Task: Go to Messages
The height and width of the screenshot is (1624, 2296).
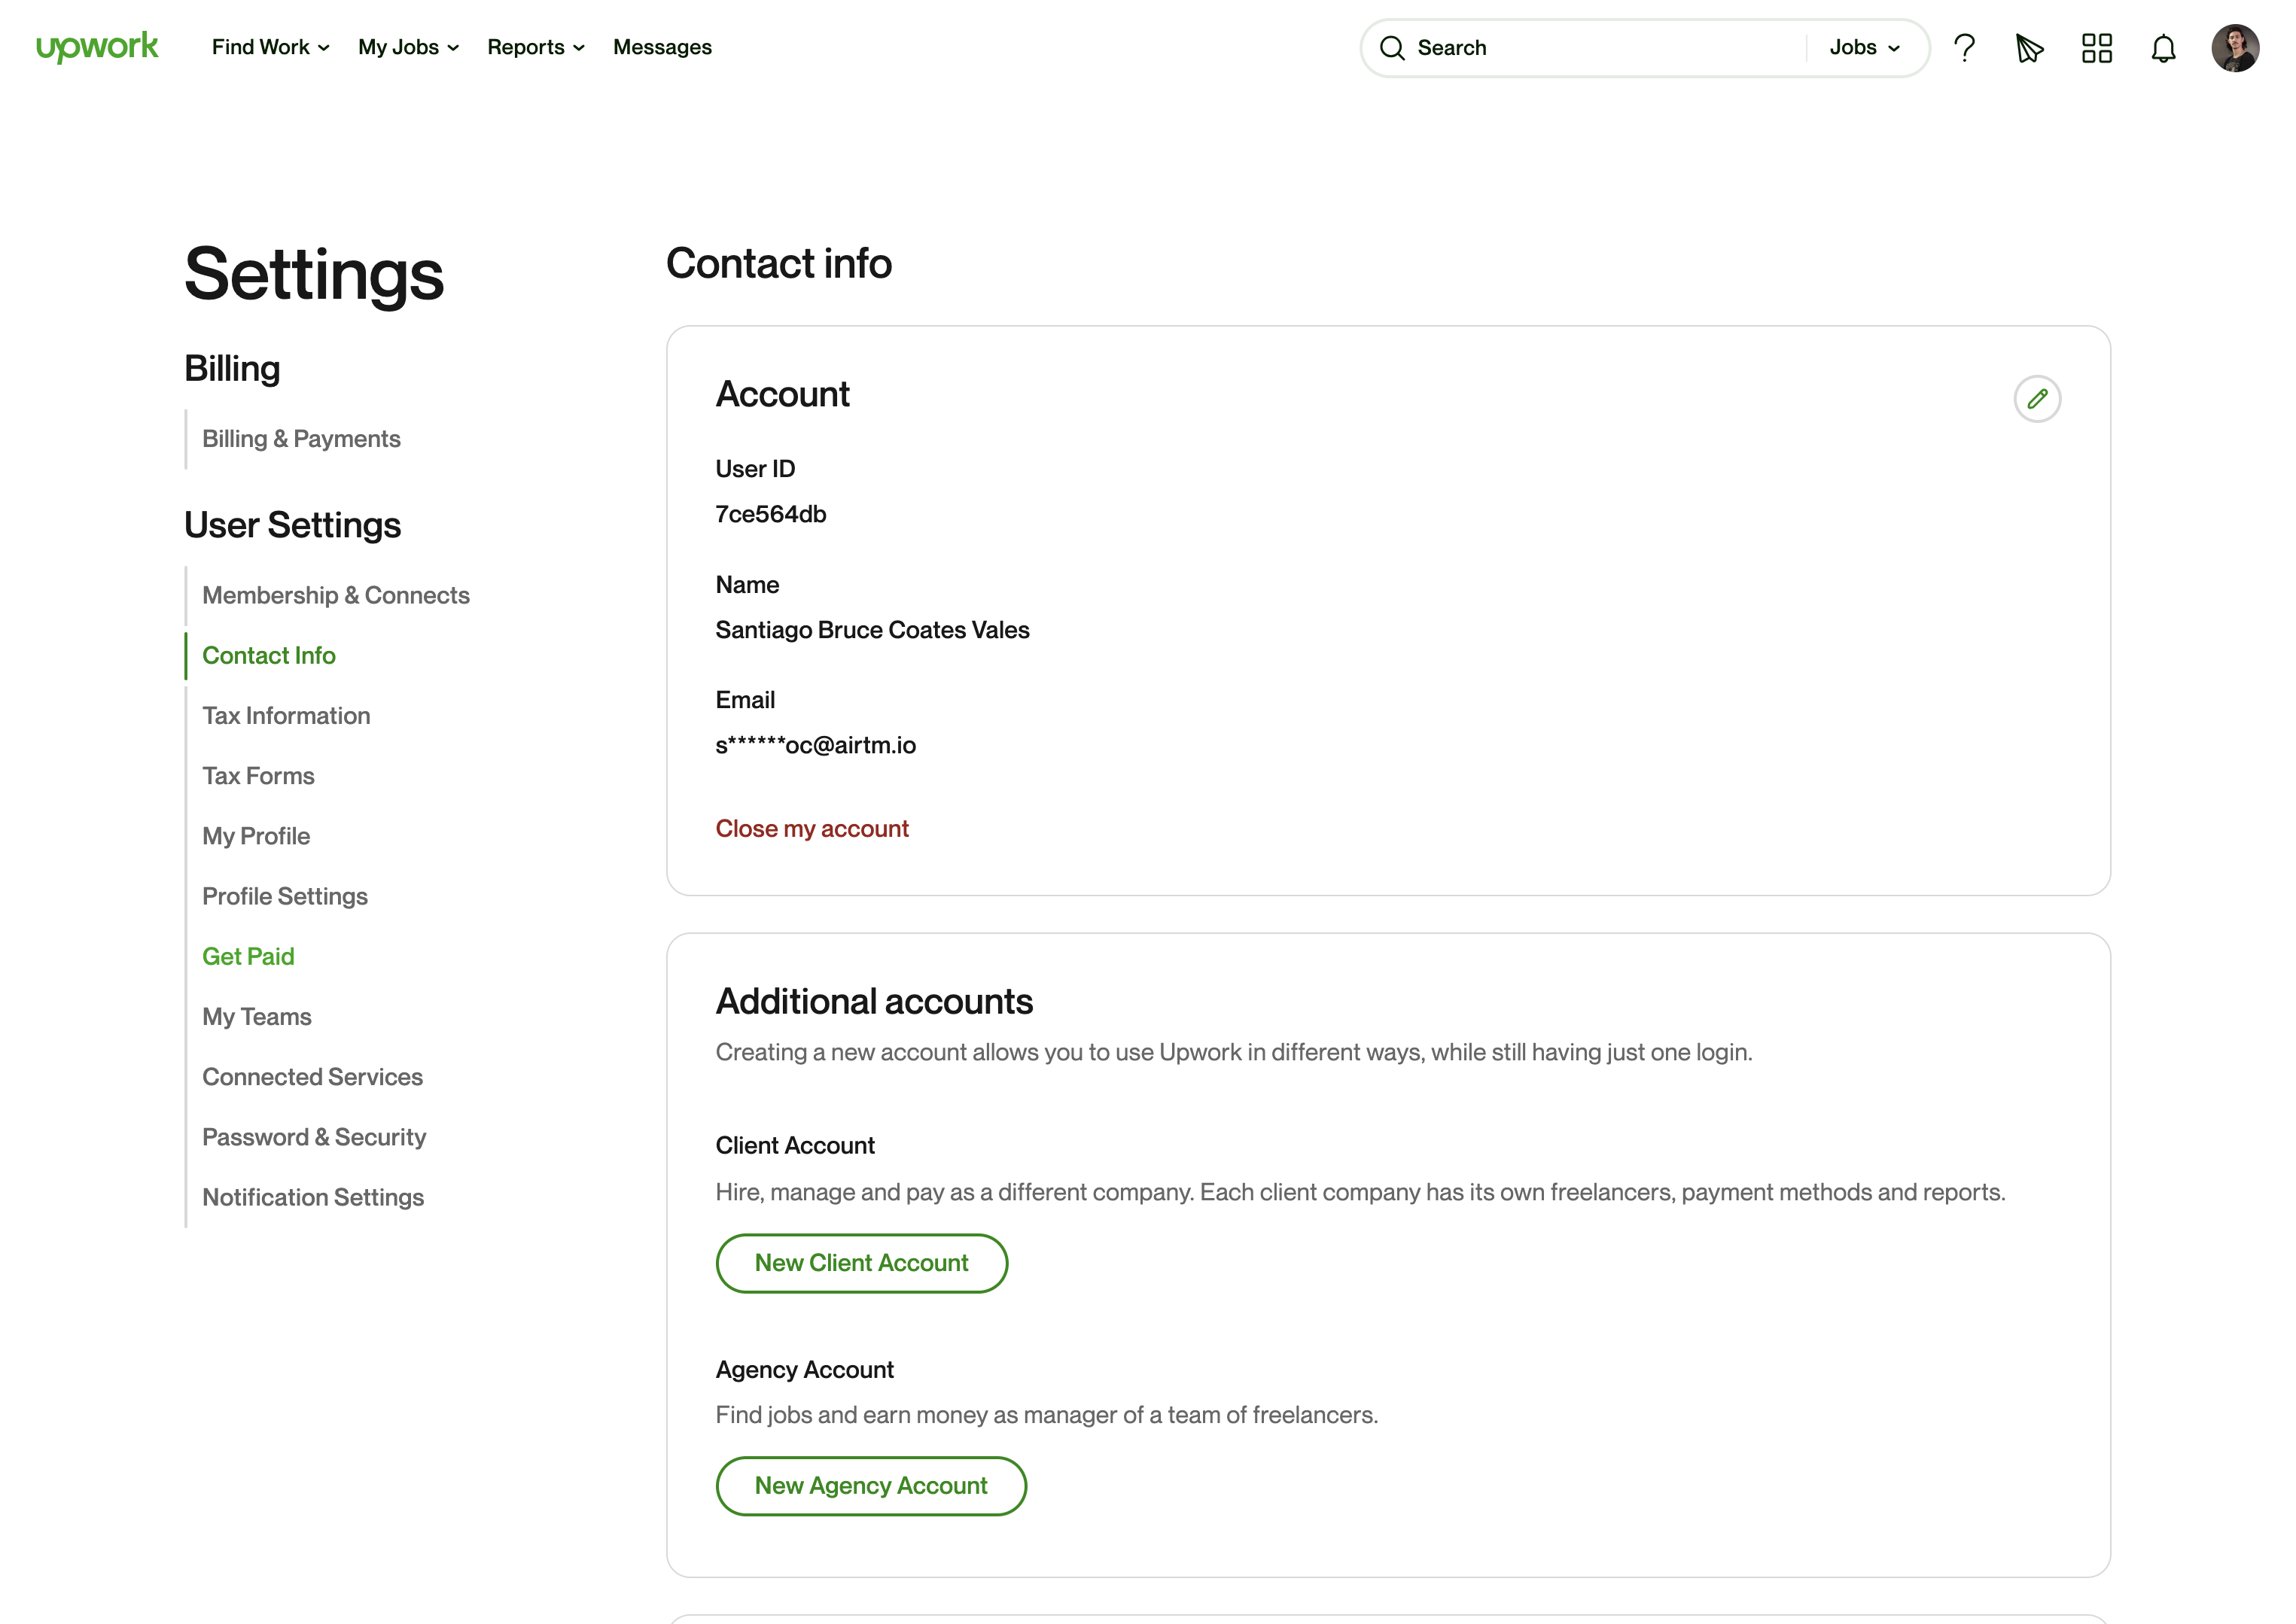Action: coord(661,47)
